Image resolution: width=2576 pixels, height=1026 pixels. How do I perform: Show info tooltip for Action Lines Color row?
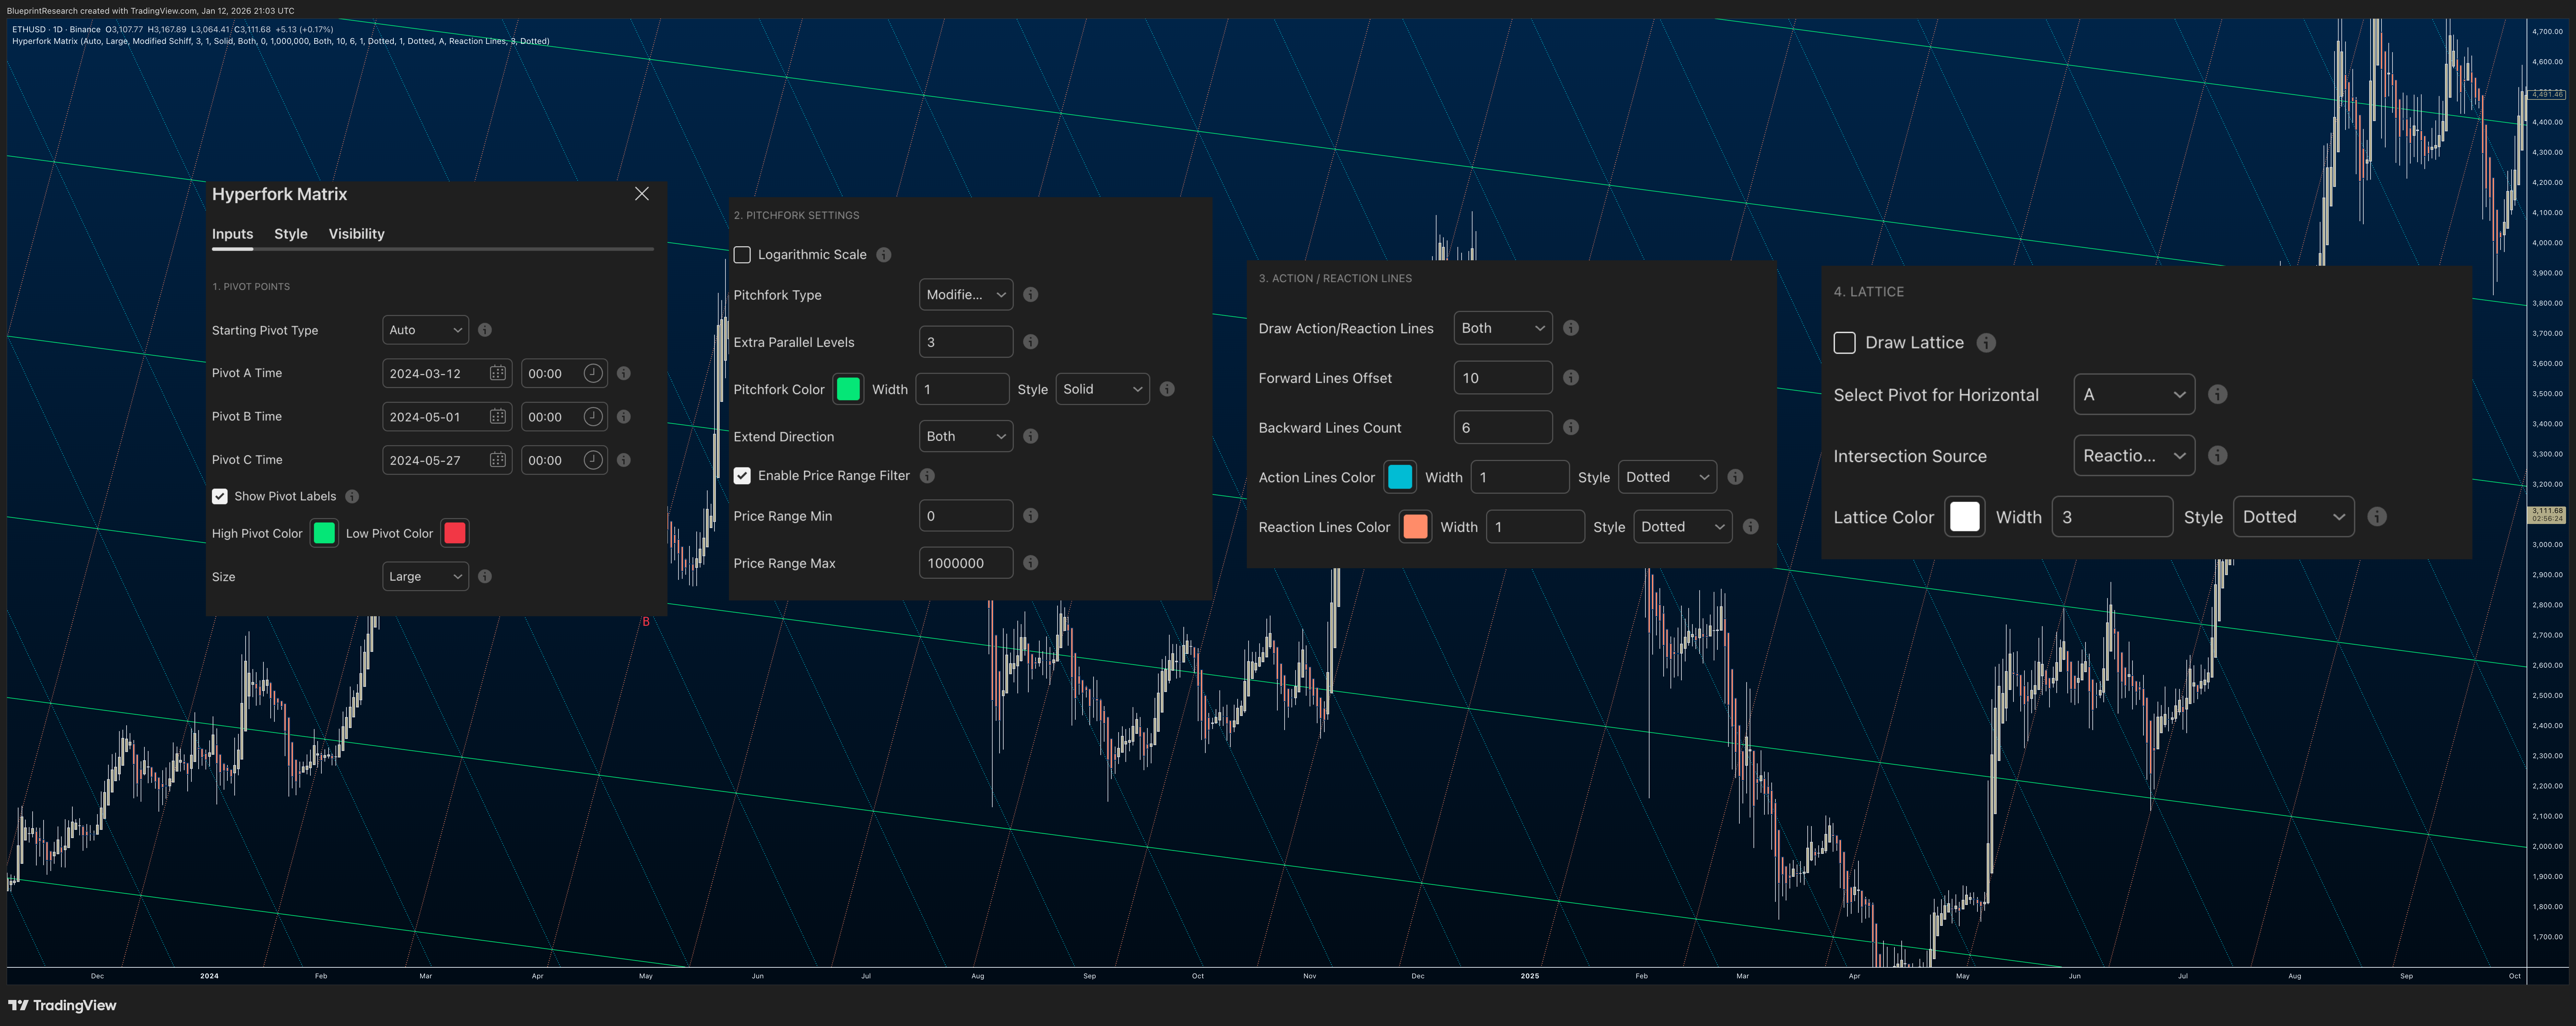(x=1735, y=477)
